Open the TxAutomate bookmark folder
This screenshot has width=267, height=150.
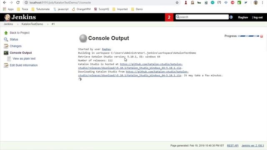(40, 9)
